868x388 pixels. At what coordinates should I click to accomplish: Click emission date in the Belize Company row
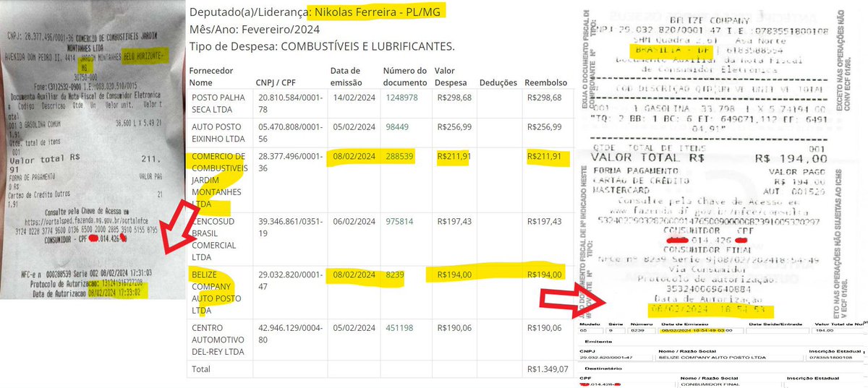pos(352,274)
